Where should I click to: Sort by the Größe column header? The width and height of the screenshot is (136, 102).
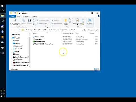pos(92,33)
